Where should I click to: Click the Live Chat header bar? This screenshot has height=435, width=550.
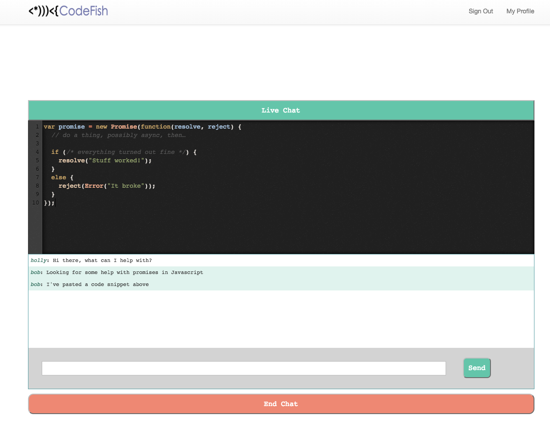point(281,110)
